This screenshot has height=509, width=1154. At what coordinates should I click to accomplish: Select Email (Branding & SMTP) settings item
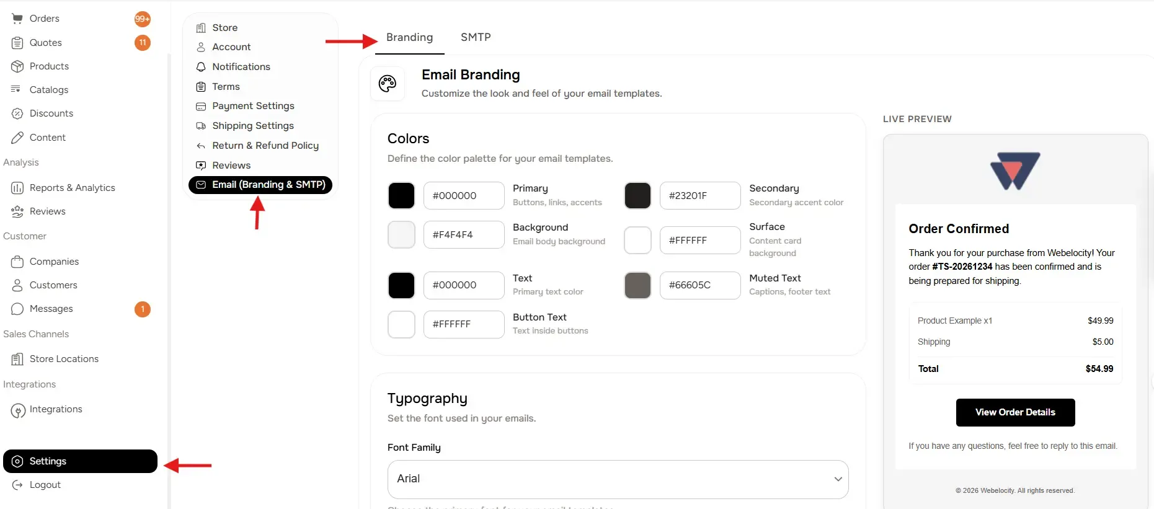pos(260,185)
